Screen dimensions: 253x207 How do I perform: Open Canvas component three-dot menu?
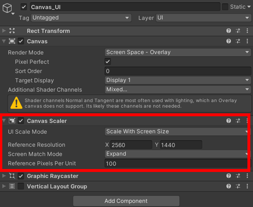pyautogui.click(x=247, y=41)
